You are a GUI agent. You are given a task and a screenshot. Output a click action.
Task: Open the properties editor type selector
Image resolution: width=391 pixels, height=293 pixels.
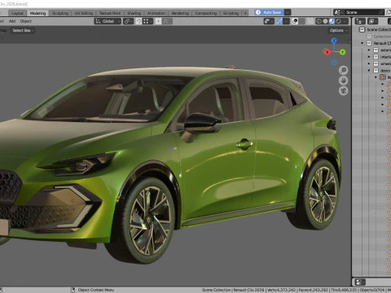click(360, 282)
